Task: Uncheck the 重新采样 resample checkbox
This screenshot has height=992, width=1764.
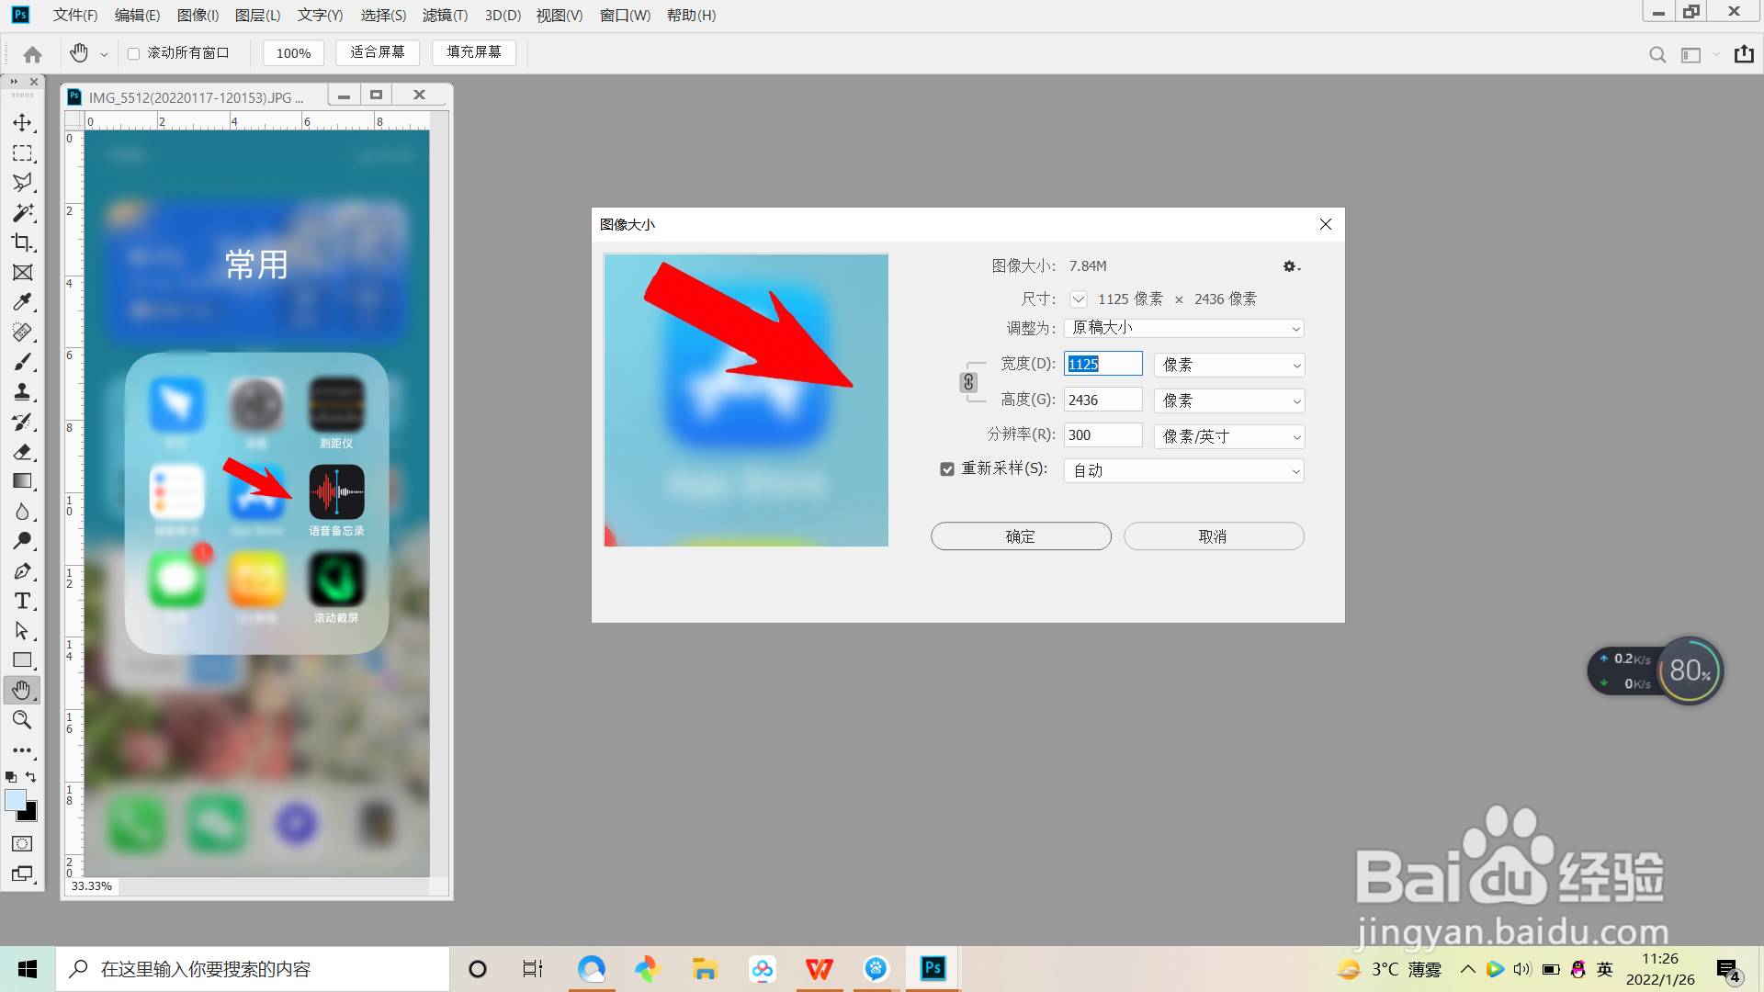Action: pyautogui.click(x=947, y=468)
